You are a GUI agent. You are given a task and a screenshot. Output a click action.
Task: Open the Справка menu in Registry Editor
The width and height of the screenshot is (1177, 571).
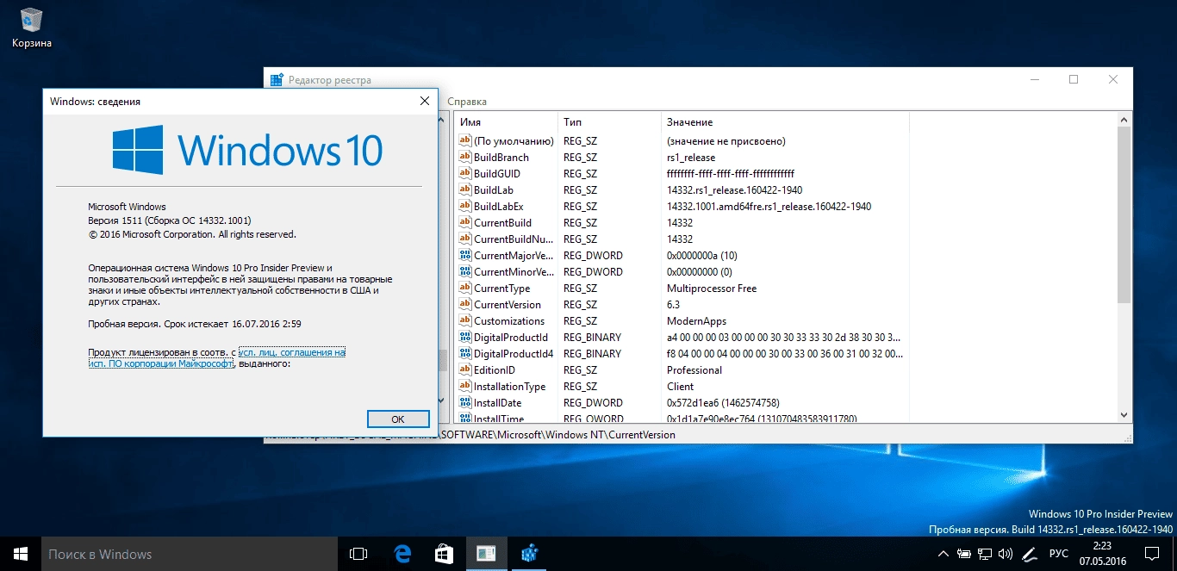(x=467, y=102)
